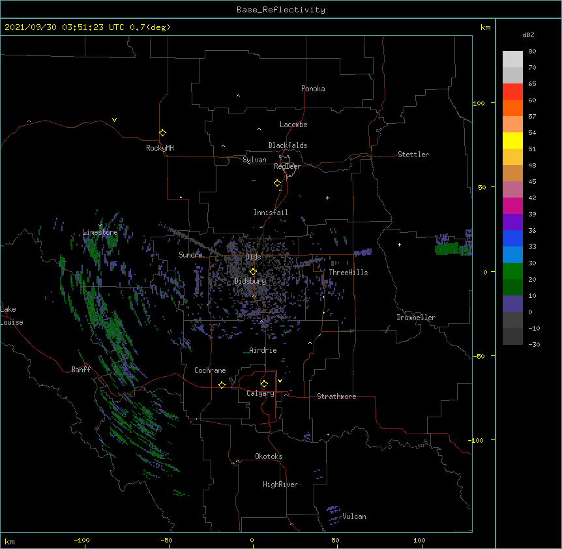
Task: Select the purple 39-36 dBZ legend swatch
Action: (512, 222)
